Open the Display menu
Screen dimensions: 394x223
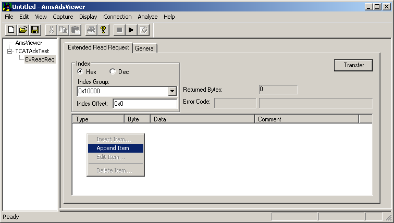tap(88, 17)
